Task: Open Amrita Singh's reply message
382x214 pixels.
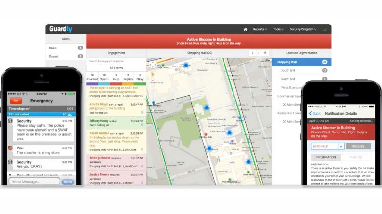Action: pos(116,108)
